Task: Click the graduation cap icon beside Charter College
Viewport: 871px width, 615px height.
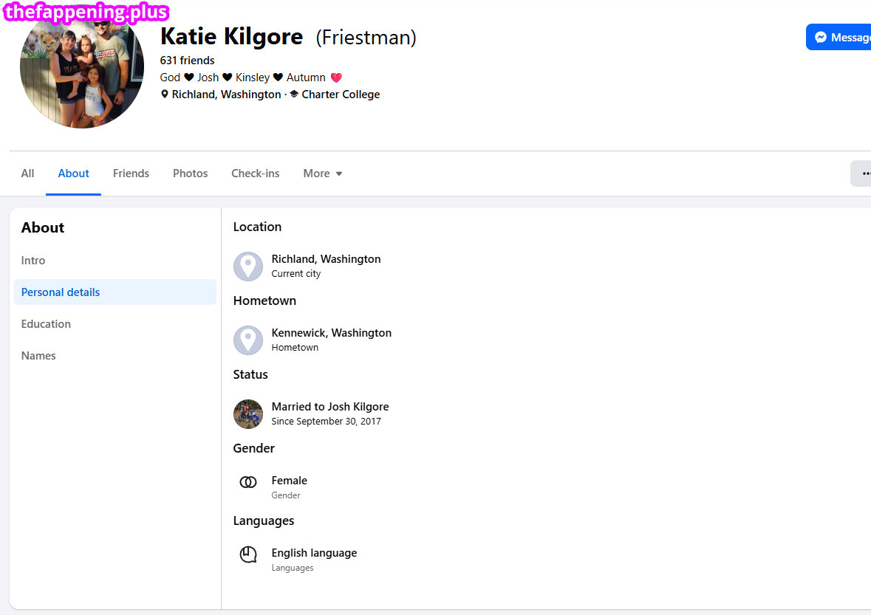Action: click(294, 94)
